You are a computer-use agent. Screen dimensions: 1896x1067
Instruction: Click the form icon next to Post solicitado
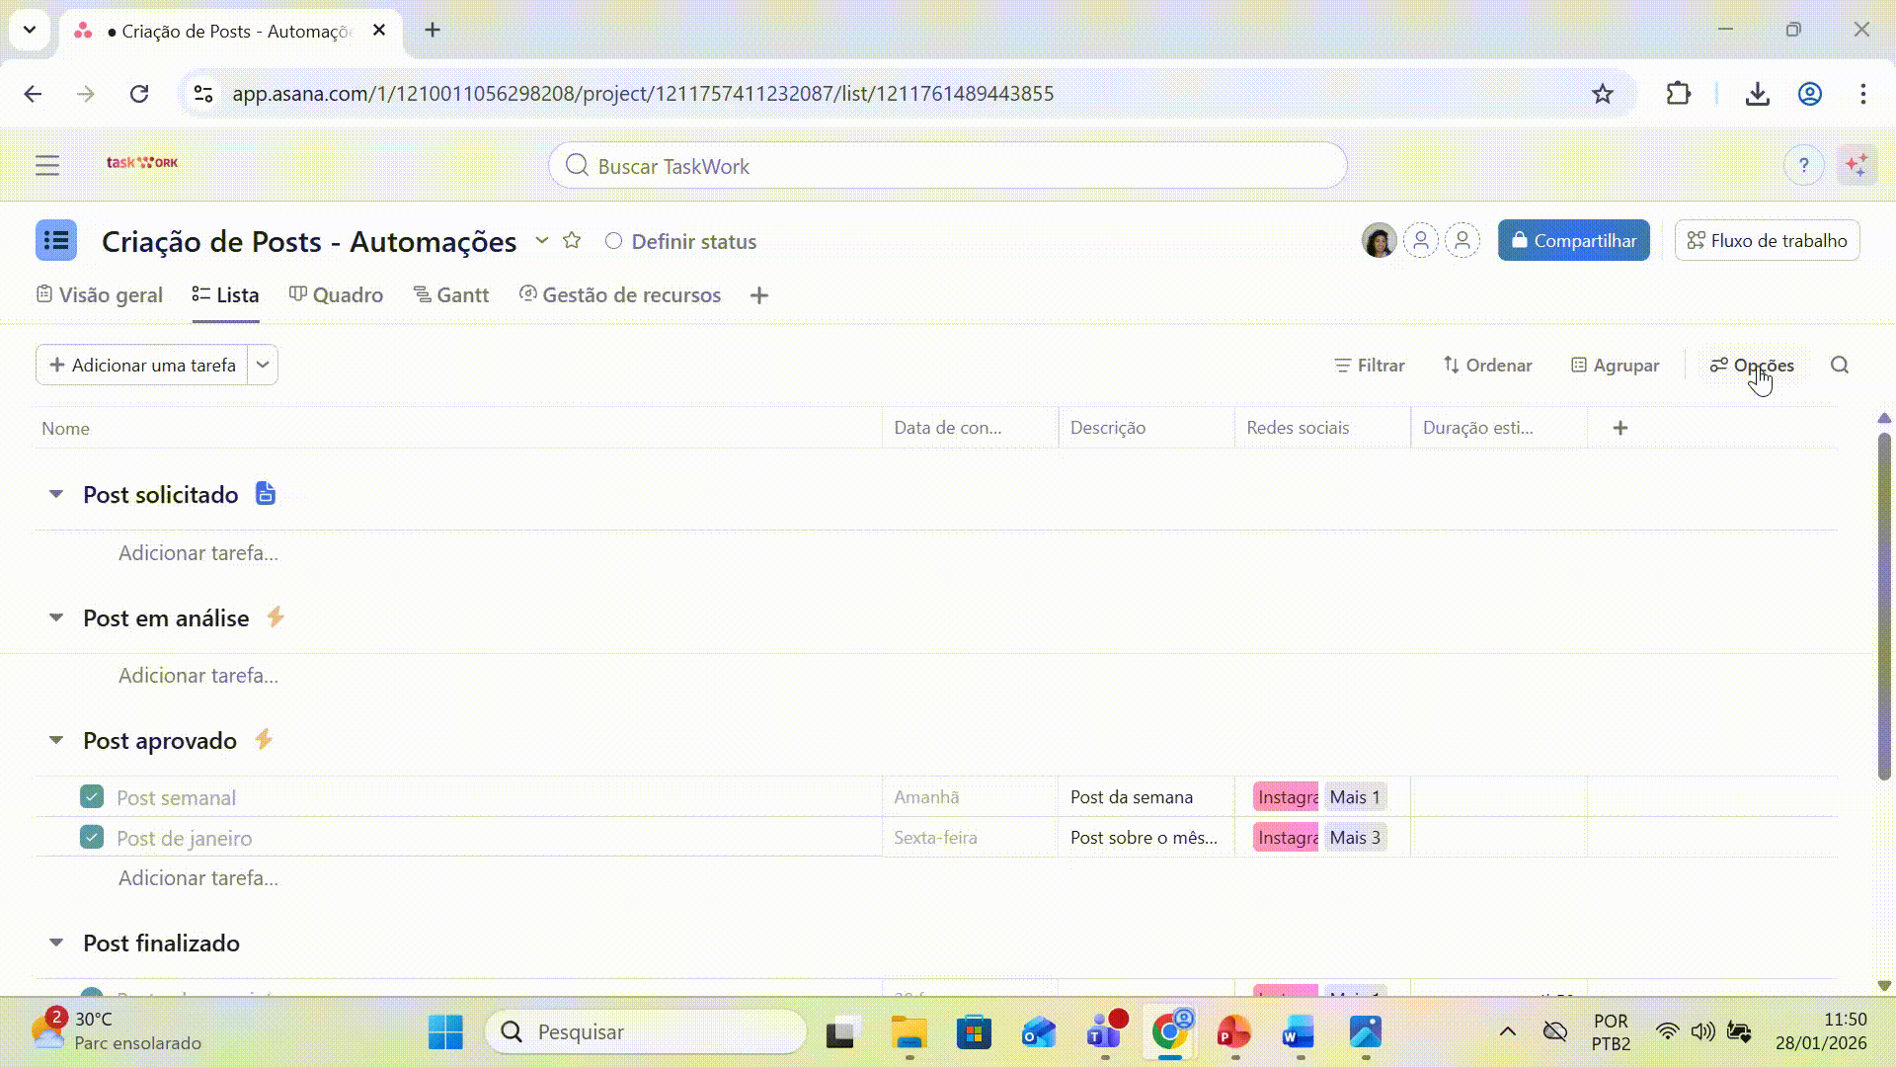point(266,494)
